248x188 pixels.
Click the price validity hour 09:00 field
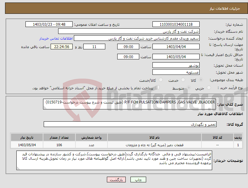(x=128, y=57)
